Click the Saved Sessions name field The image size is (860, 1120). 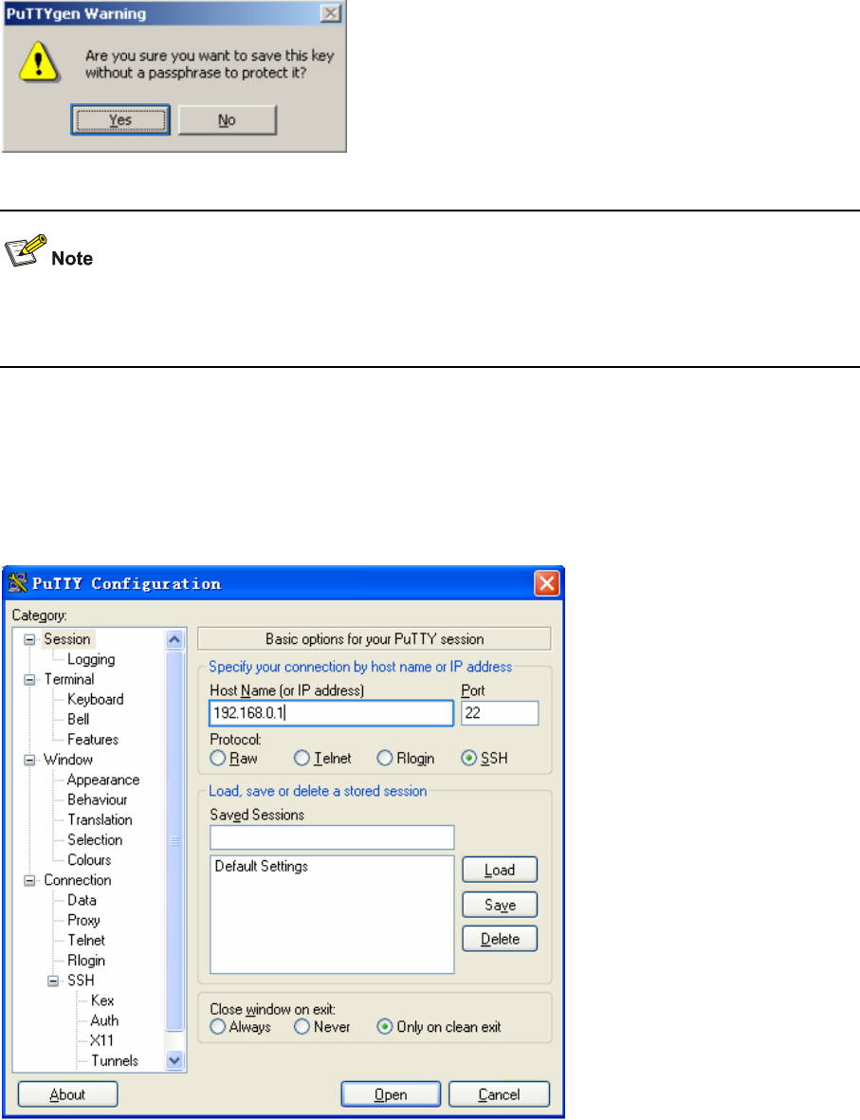click(x=332, y=837)
